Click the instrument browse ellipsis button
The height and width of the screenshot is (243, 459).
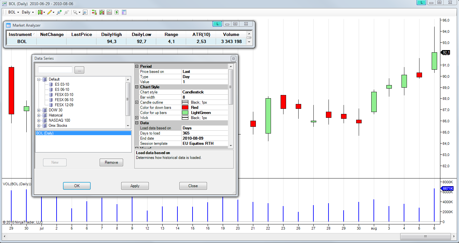pyautogui.click(x=79, y=70)
